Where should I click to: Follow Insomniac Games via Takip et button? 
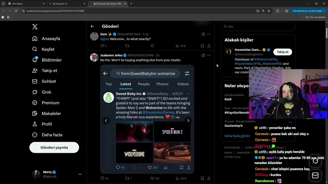pyautogui.click(x=283, y=52)
